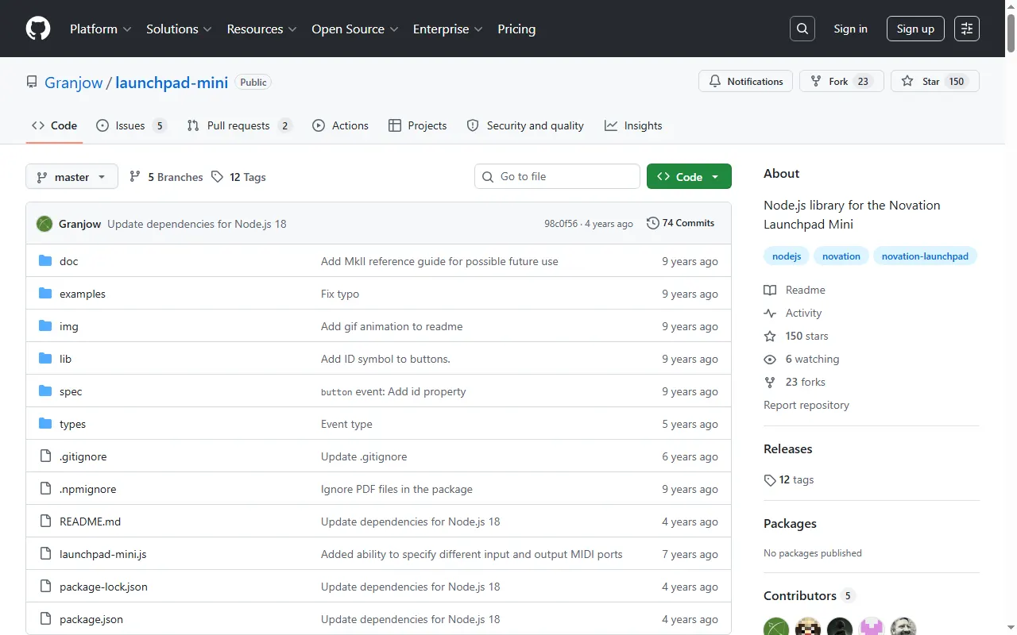Open the Projects tab

point(417,125)
